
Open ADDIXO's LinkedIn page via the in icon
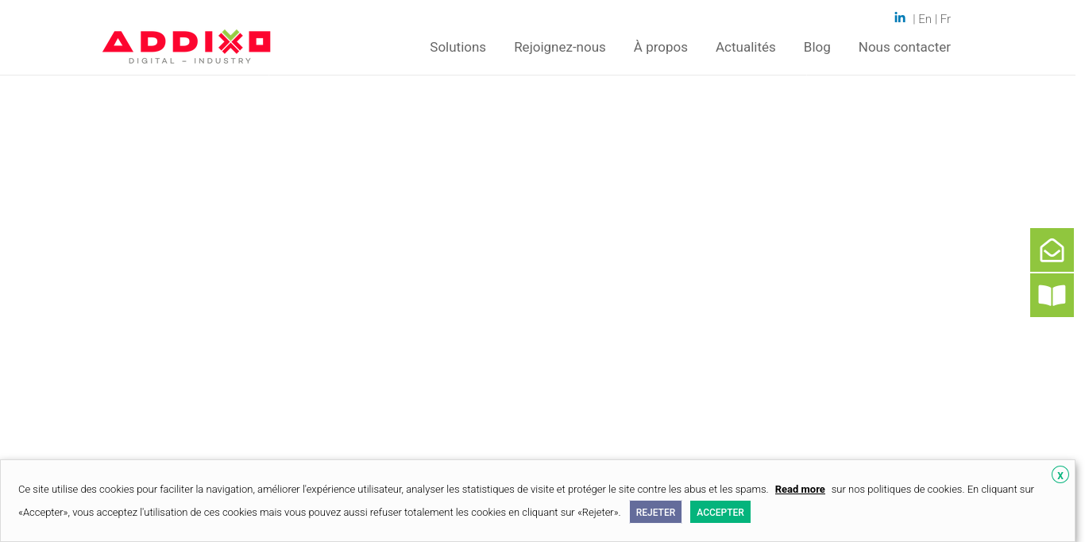[x=900, y=17]
